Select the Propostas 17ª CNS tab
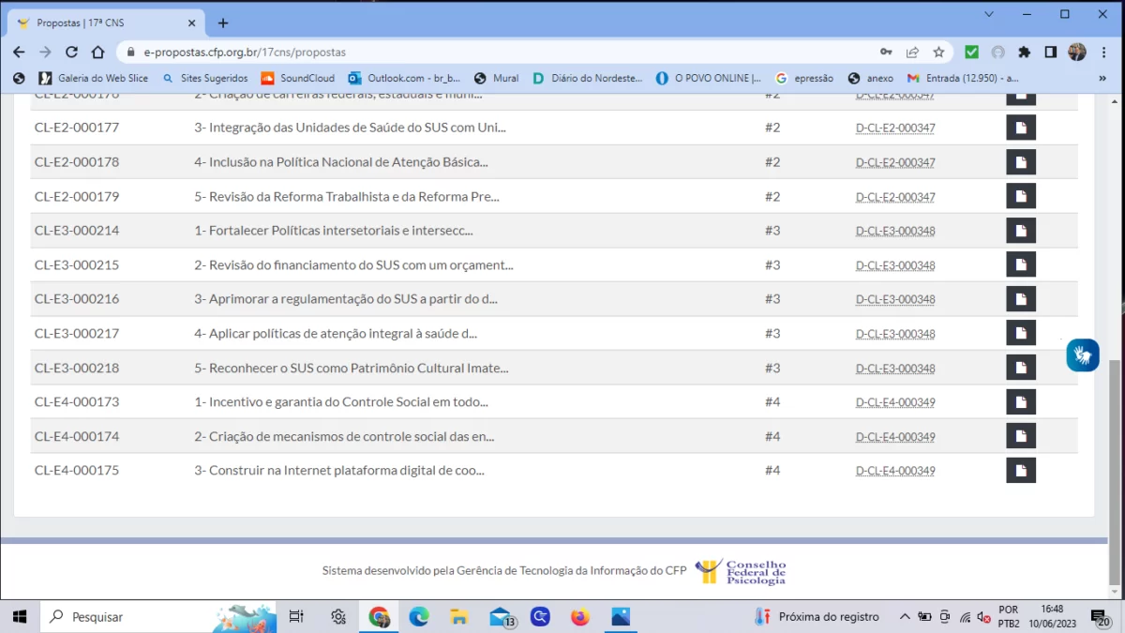 tap(103, 23)
